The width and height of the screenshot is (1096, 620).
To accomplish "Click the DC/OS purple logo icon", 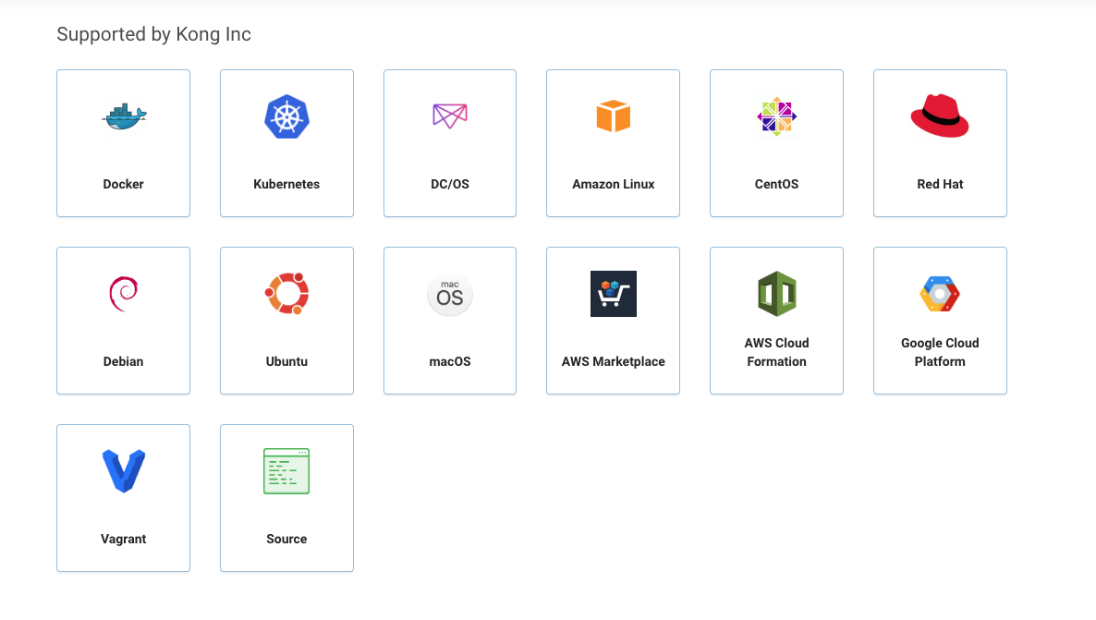I will tap(449, 116).
